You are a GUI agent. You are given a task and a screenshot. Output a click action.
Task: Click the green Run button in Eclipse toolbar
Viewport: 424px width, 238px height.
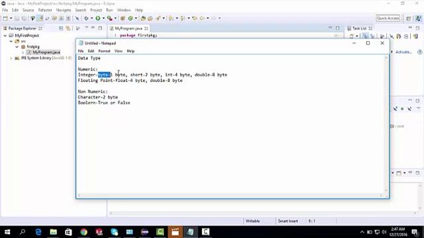(x=98, y=19)
